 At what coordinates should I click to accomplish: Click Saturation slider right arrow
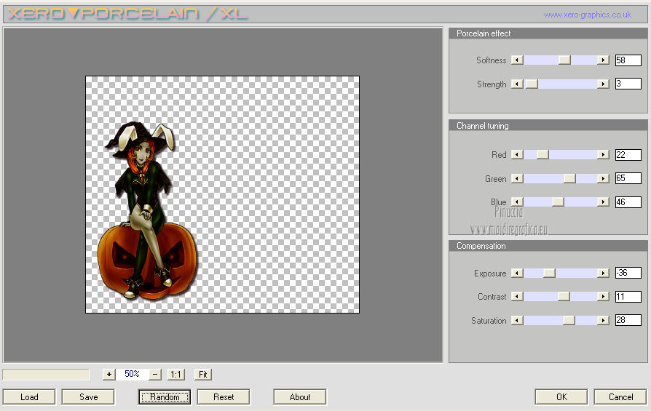click(603, 321)
